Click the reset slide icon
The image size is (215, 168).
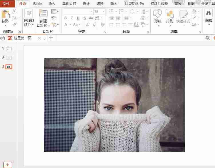(x=54, y=18)
